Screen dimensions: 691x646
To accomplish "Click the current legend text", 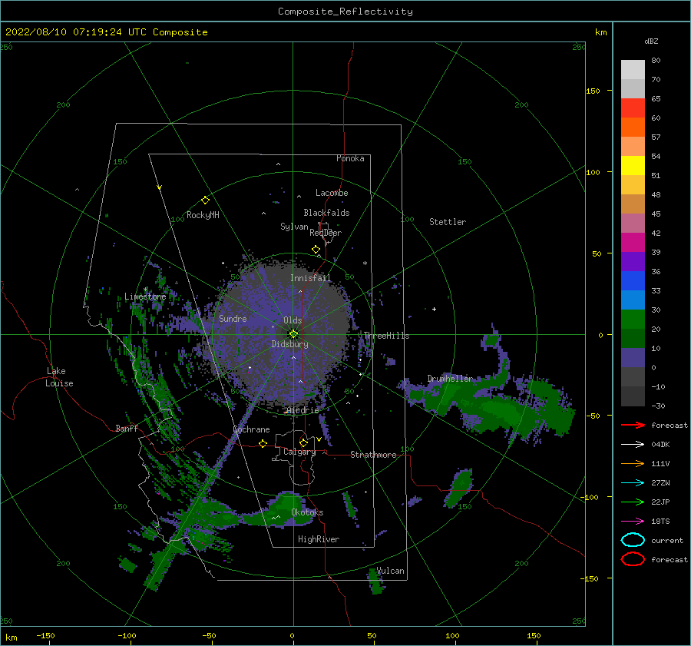I will click(x=667, y=540).
